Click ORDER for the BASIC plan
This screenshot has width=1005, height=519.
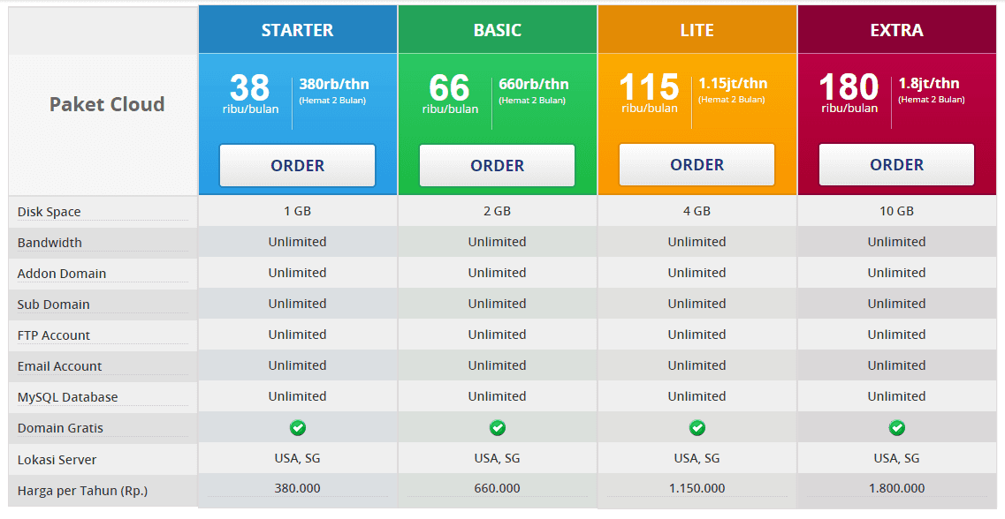pyautogui.click(x=498, y=165)
